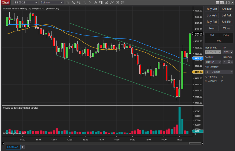The height and width of the screenshot is (151, 235).
Task: Expand the 5 Minute interval dropdown
Action: tap(52, 3)
